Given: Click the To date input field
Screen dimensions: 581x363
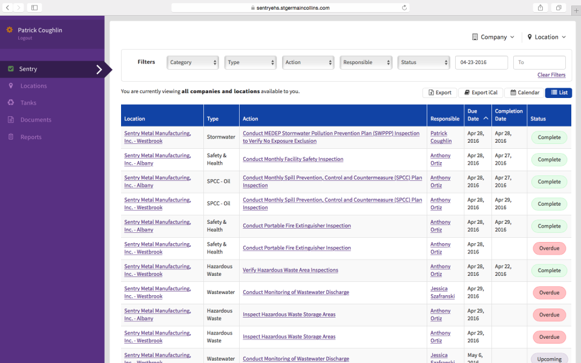Looking at the screenshot, I should pyautogui.click(x=539, y=62).
